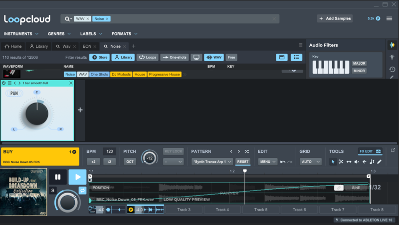Image resolution: width=399 pixels, height=225 pixels.
Task: Enable the One-shots filter
Action: pyautogui.click(x=174, y=57)
